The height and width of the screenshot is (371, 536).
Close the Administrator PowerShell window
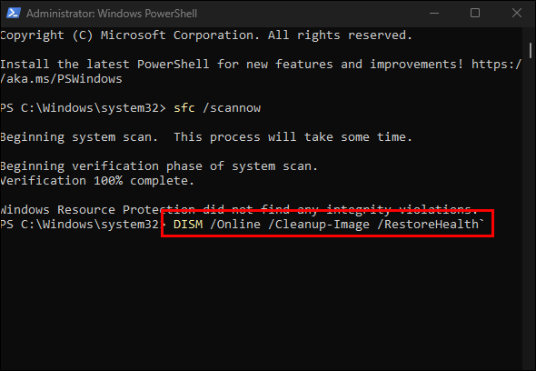(517, 13)
